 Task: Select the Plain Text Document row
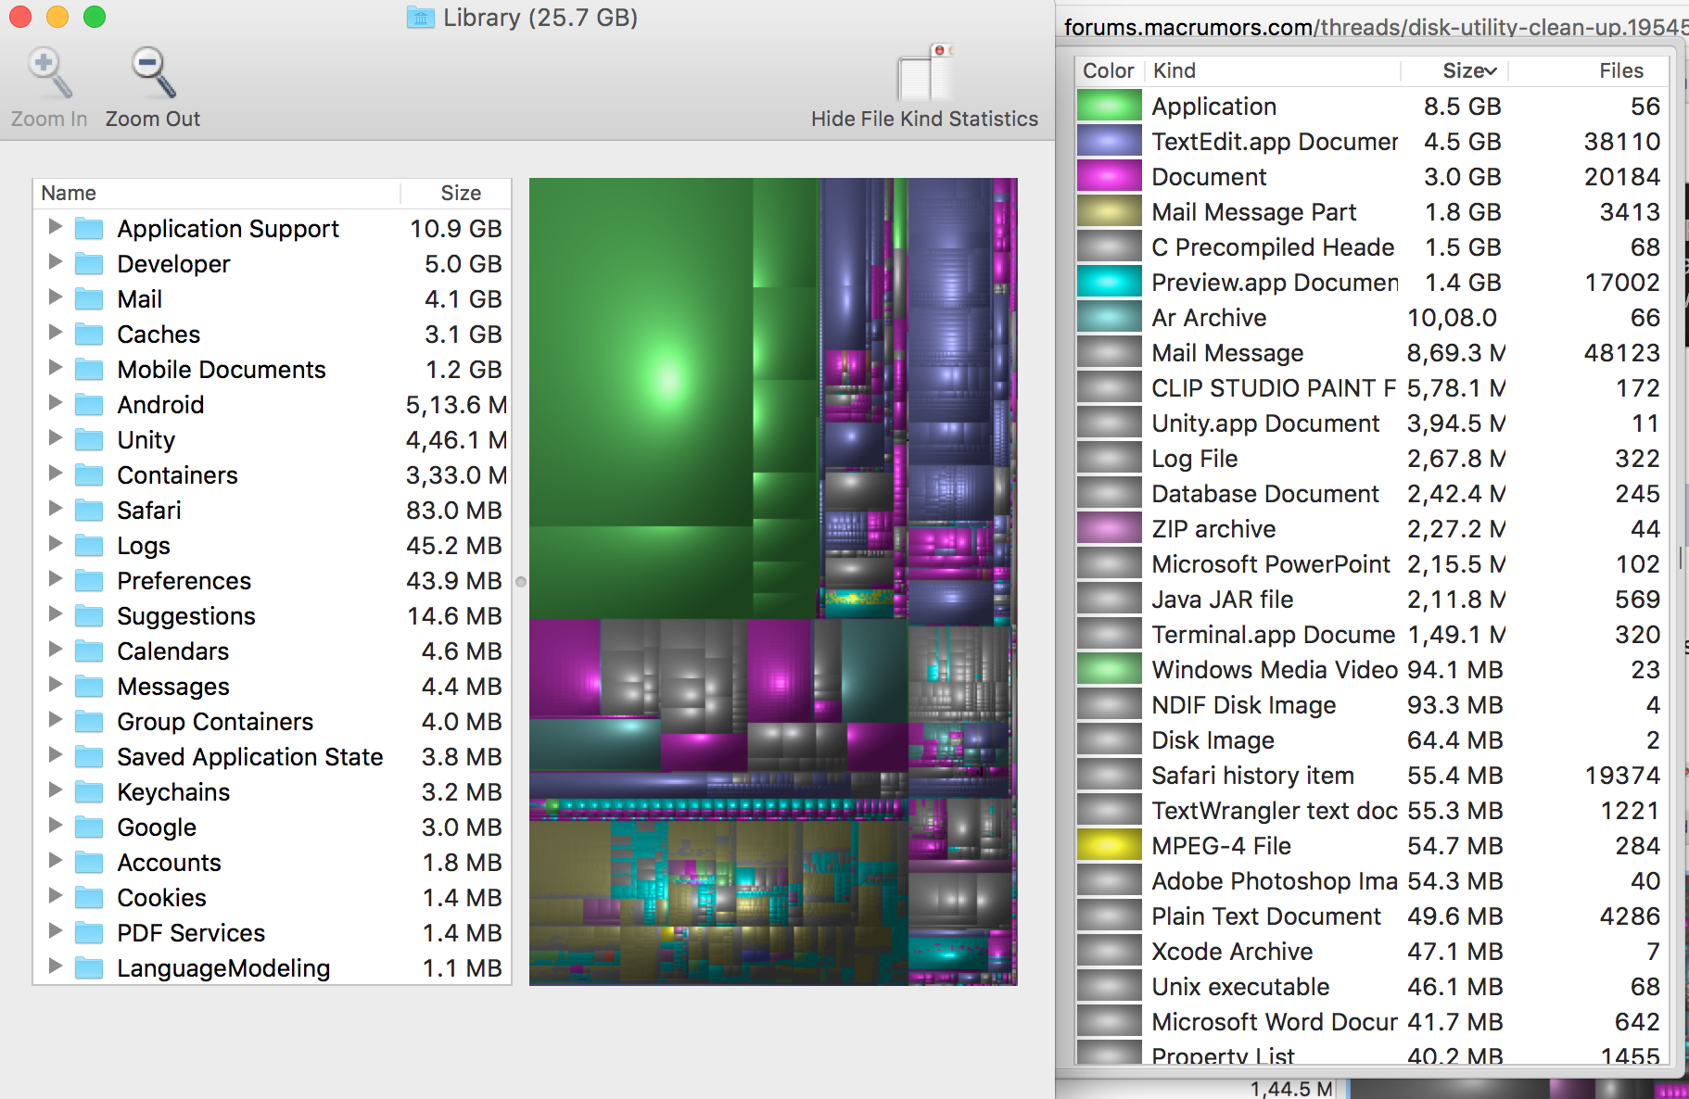[1372, 916]
